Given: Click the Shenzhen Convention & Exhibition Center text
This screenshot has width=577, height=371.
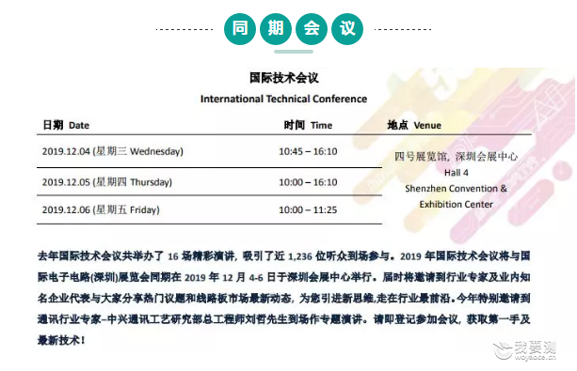Looking at the screenshot, I should point(457,196).
